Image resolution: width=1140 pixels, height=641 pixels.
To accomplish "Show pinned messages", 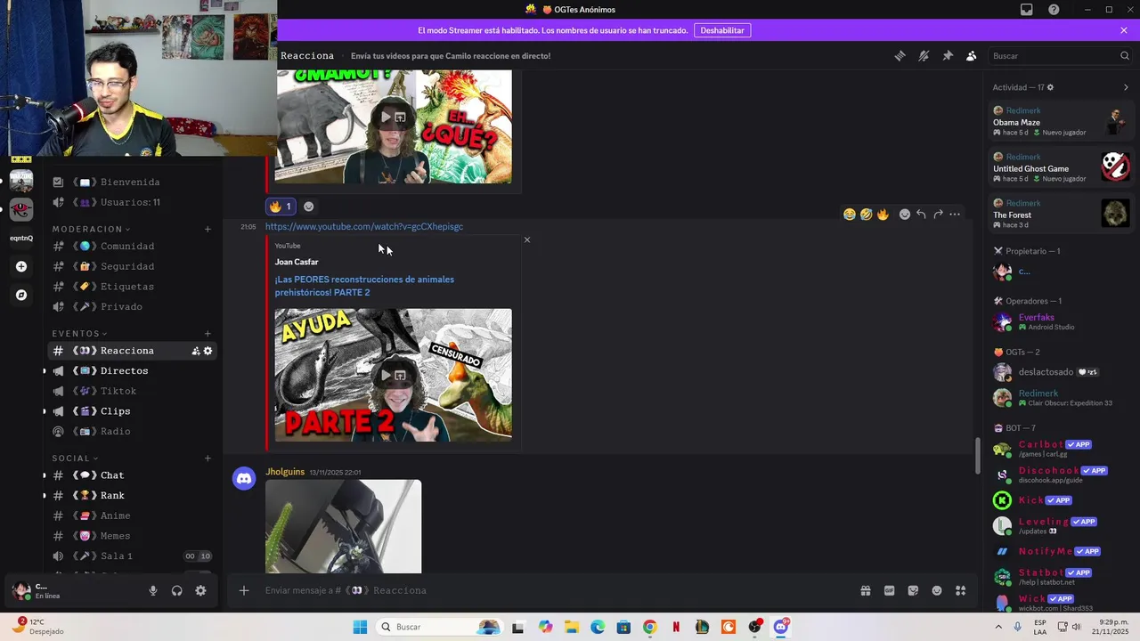I will 948,55.
